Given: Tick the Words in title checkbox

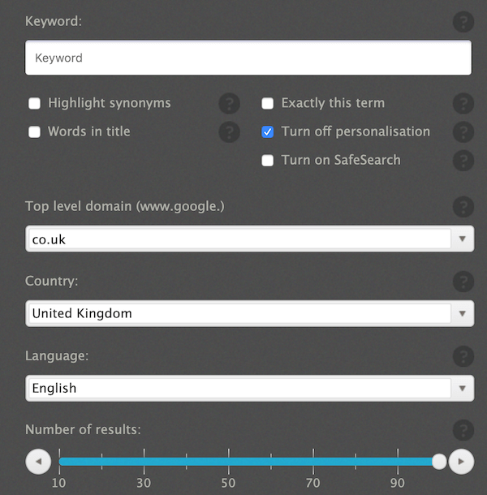Looking at the screenshot, I should pos(35,131).
